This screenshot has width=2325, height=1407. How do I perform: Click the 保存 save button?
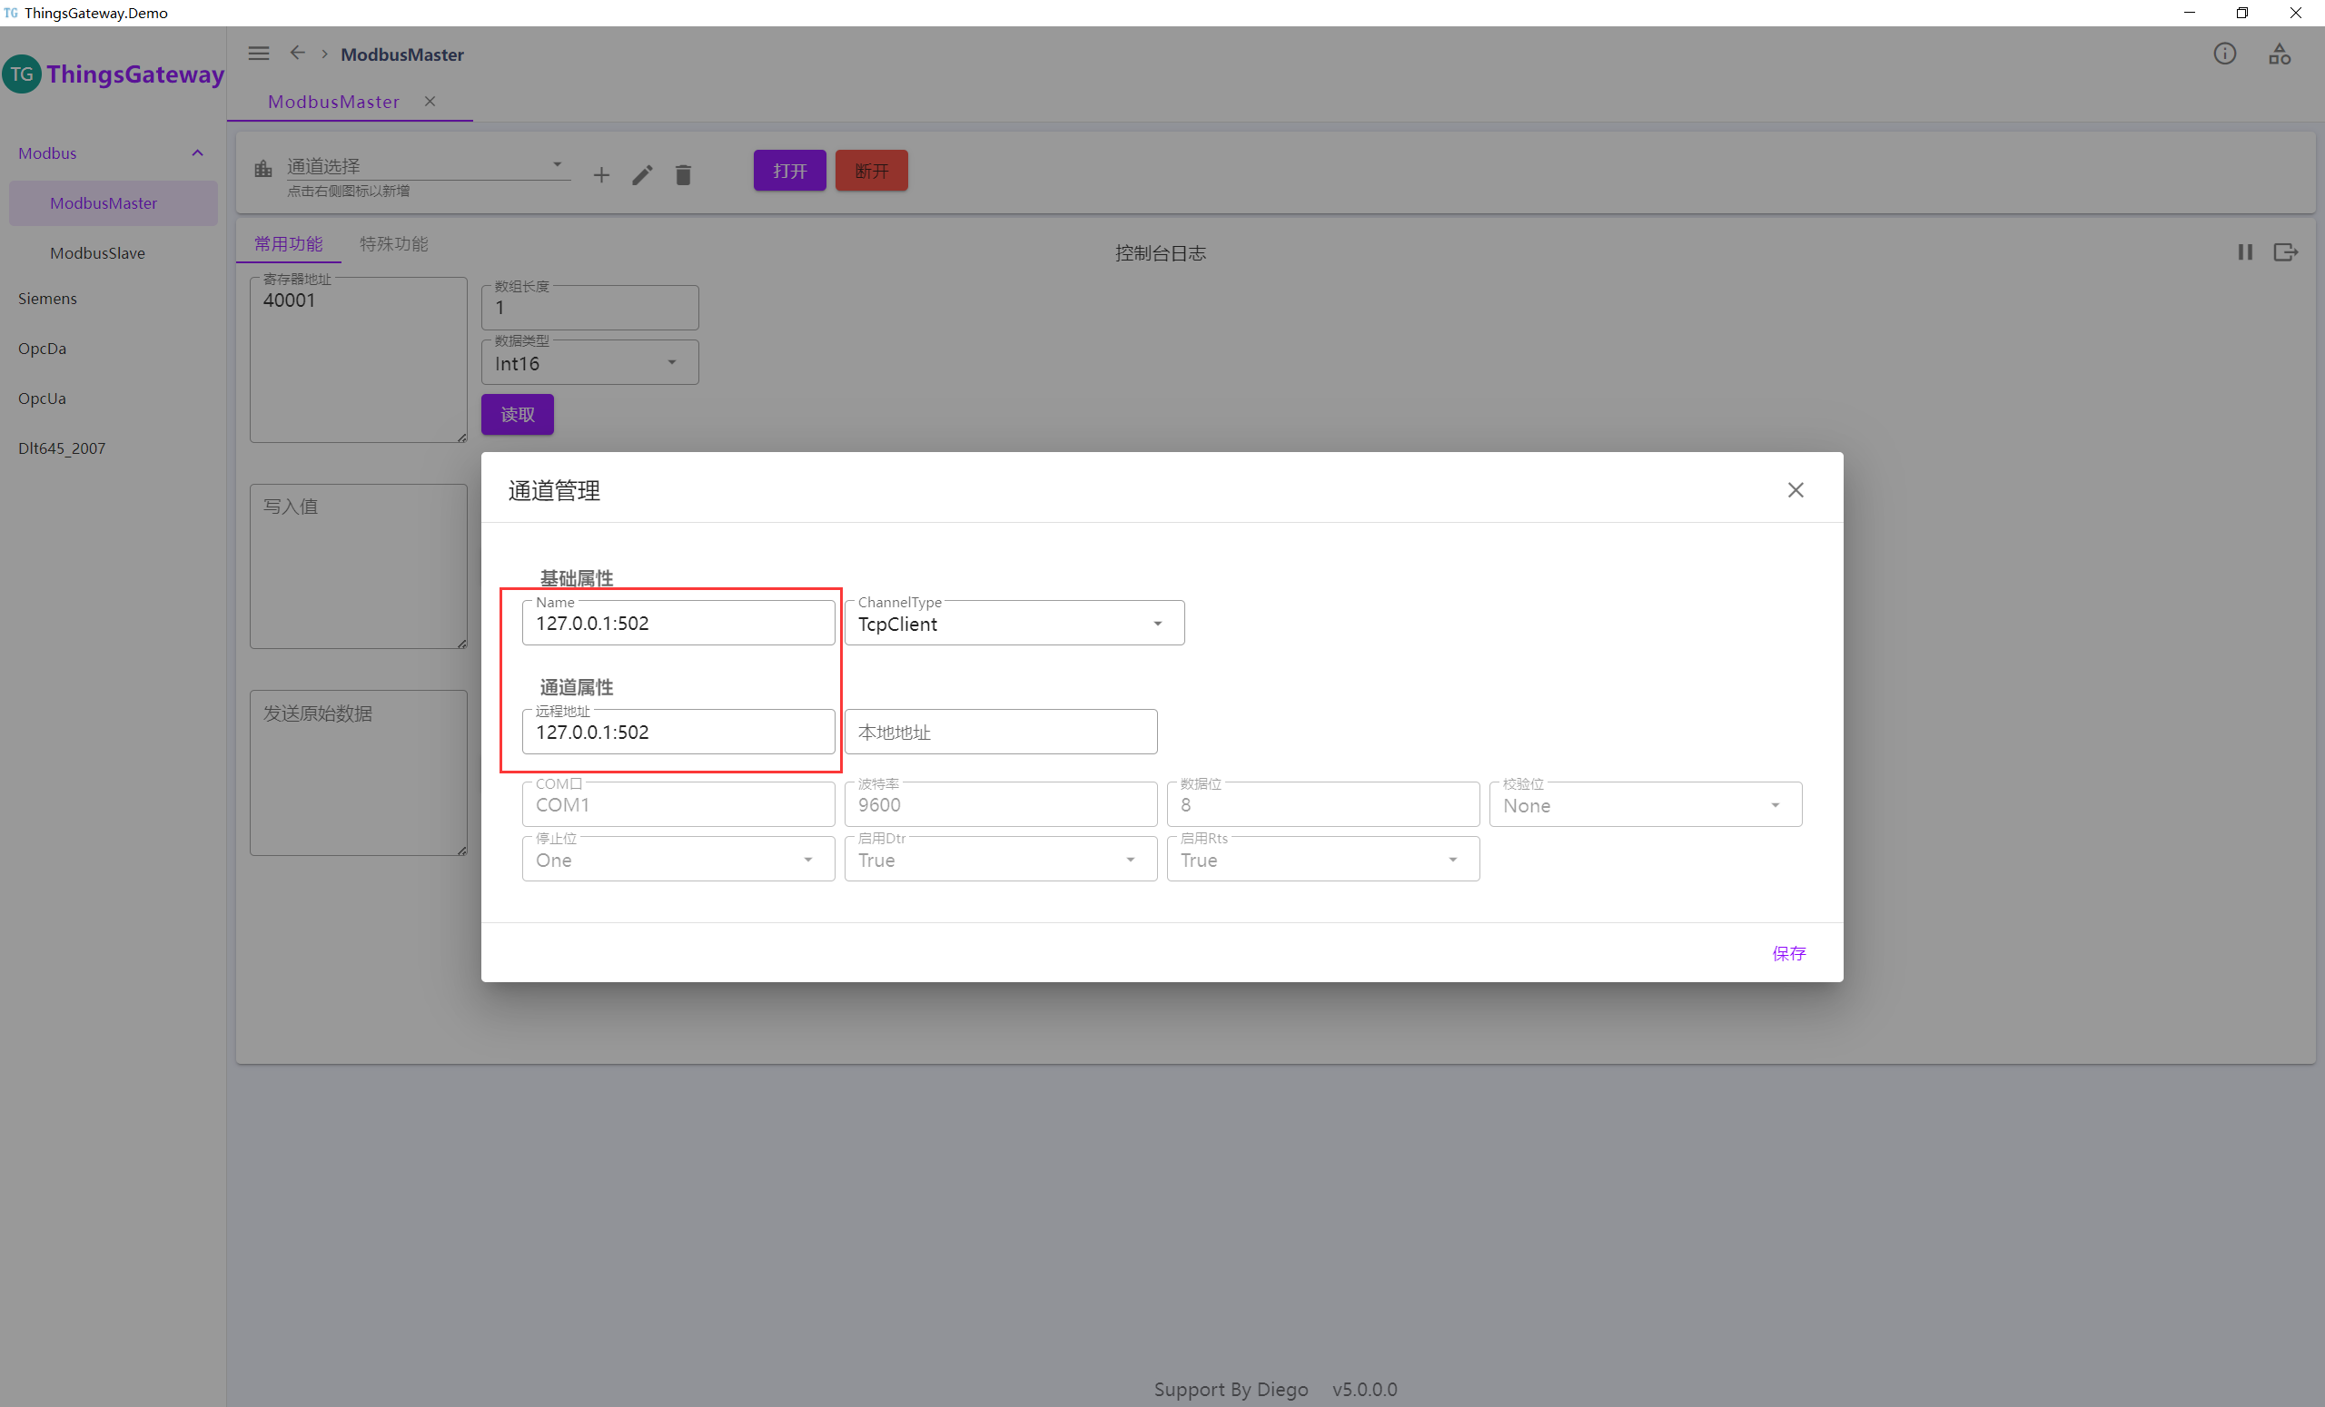tap(1788, 952)
